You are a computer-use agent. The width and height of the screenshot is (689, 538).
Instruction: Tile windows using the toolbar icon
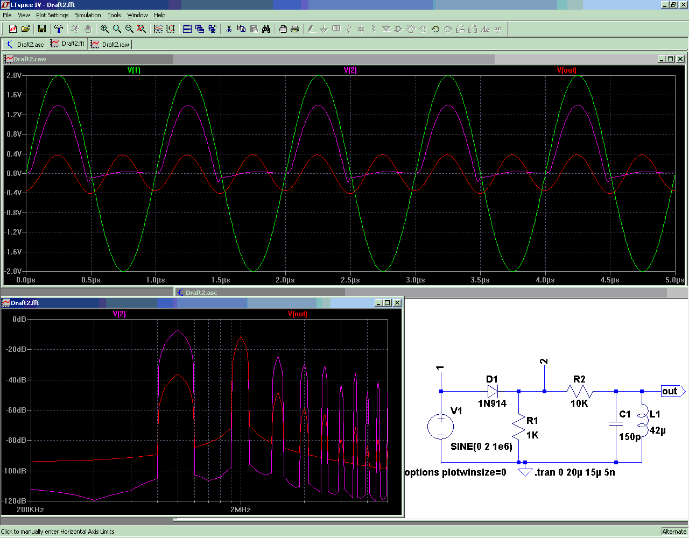pos(187,29)
